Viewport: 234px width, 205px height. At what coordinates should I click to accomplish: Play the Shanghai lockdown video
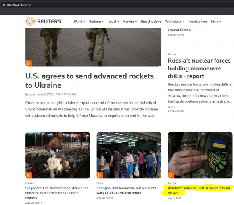(x=100, y=175)
